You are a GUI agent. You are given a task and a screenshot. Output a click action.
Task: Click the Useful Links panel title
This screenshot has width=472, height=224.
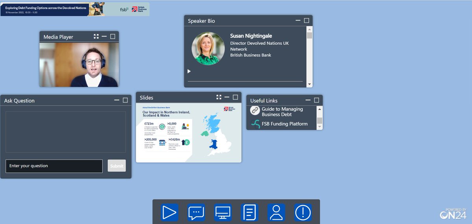(264, 101)
